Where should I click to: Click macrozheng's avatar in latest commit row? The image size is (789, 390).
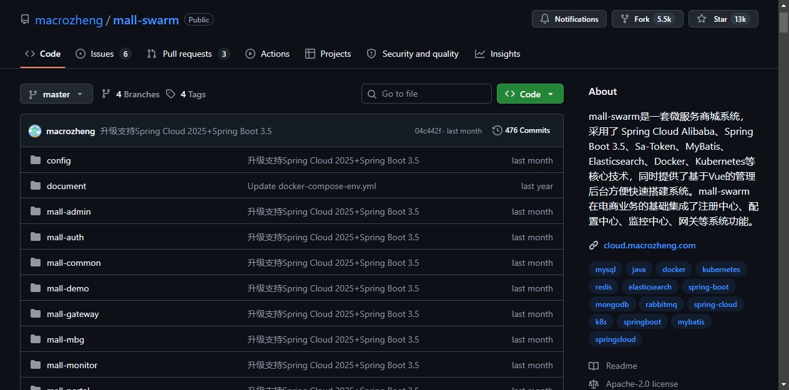tap(35, 131)
